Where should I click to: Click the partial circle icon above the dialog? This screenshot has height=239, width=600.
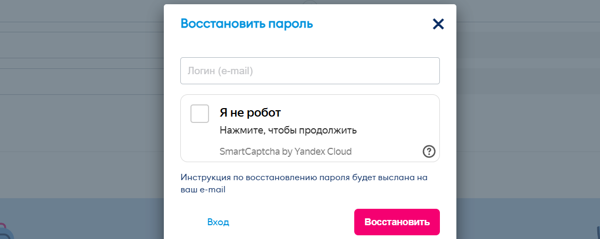click(310, 2)
